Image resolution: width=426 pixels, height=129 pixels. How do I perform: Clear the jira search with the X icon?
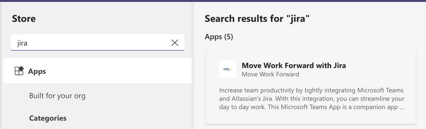[175, 43]
